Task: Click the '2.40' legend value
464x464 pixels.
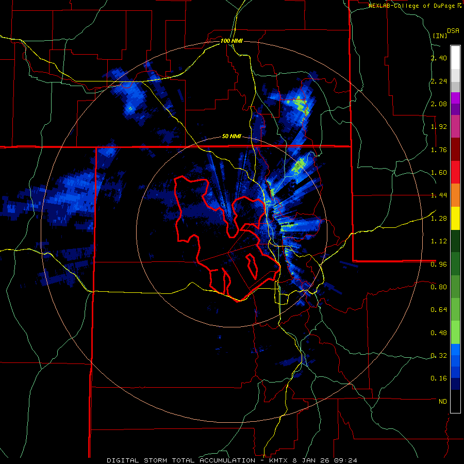Action: pos(439,58)
